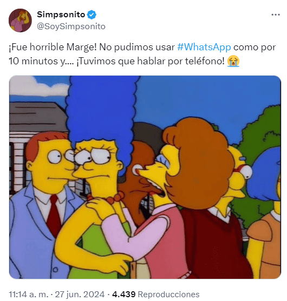
Task: Click the blue verified badge beside Simpsonito
Action: pyautogui.click(x=92, y=15)
